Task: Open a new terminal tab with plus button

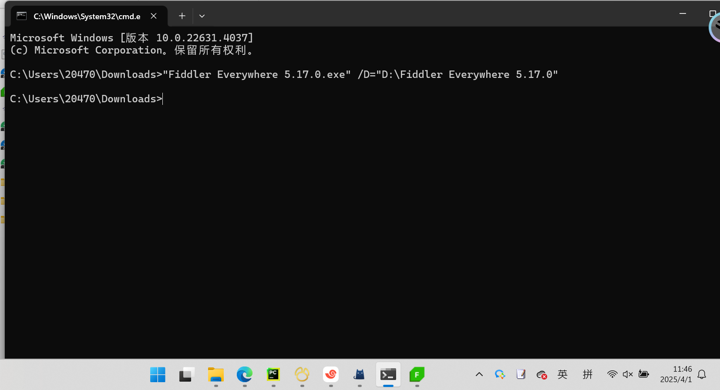Action: pyautogui.click(x=182, y=16)
